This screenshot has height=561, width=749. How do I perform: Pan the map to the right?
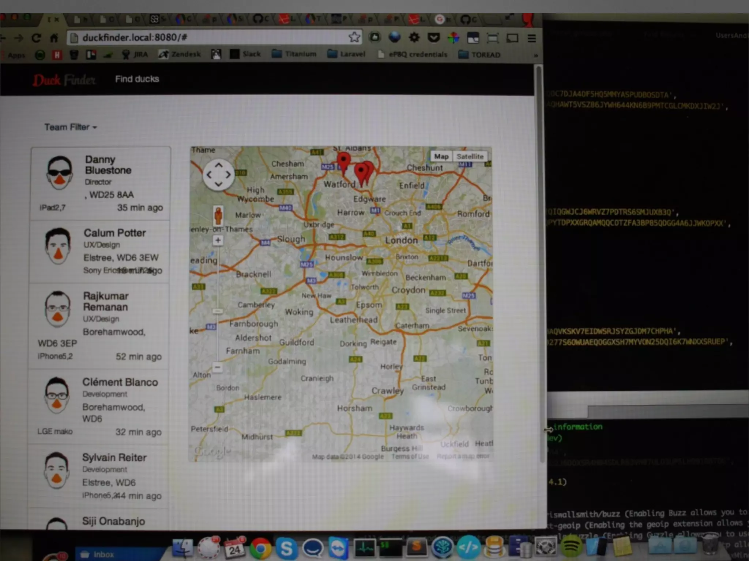tap(228, 175)
